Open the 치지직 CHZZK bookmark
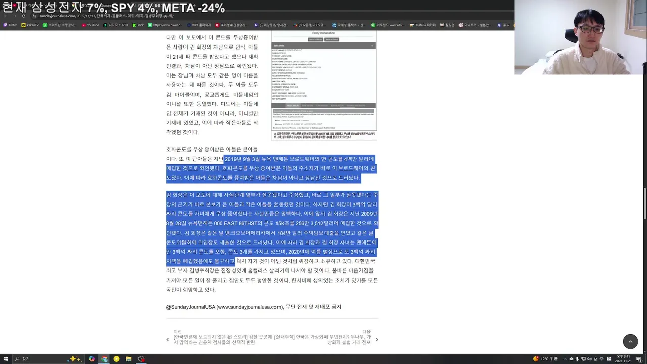 tap(116, 25)
